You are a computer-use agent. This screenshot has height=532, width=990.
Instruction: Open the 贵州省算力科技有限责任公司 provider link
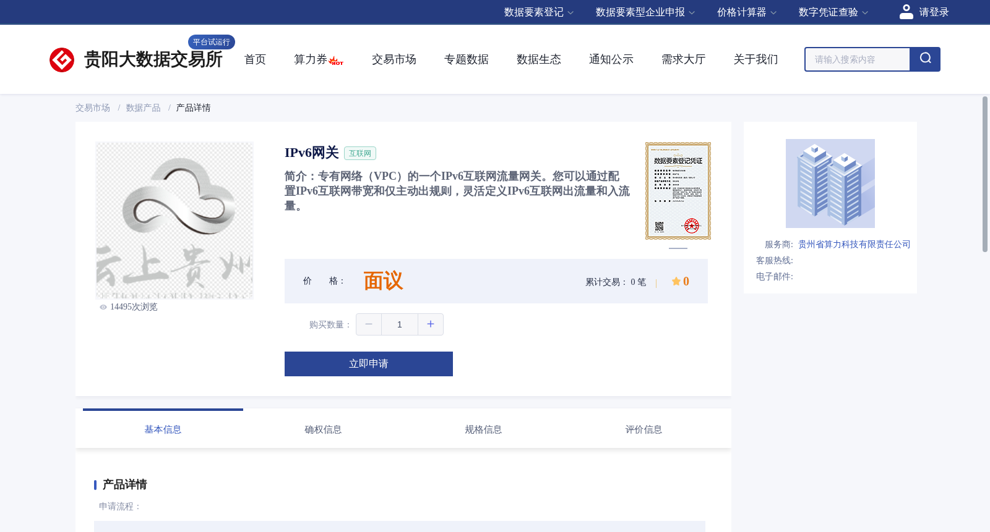854,245
